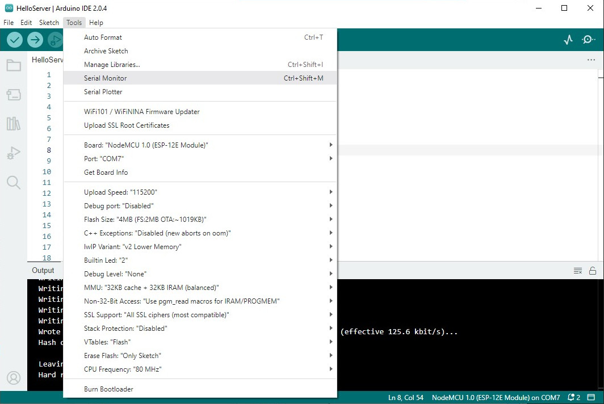
Task: Click Get Board Info entry
Action: [106, 172]
